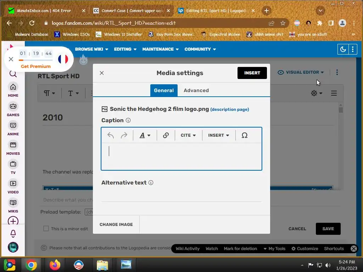The height and width of the screenshot is (272, 363).
Task: Click the link chain icon in caption toolbar
Action: 166,135
